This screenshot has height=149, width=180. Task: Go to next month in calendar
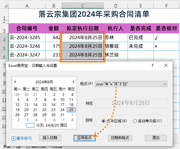click(73, 82)
